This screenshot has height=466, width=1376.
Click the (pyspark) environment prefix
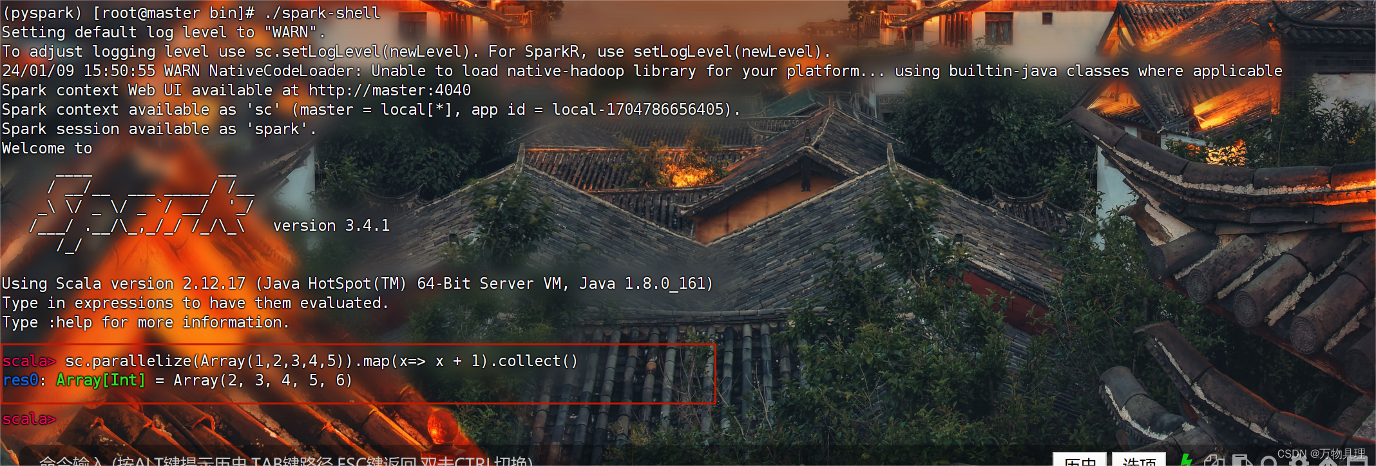point(42,13)
